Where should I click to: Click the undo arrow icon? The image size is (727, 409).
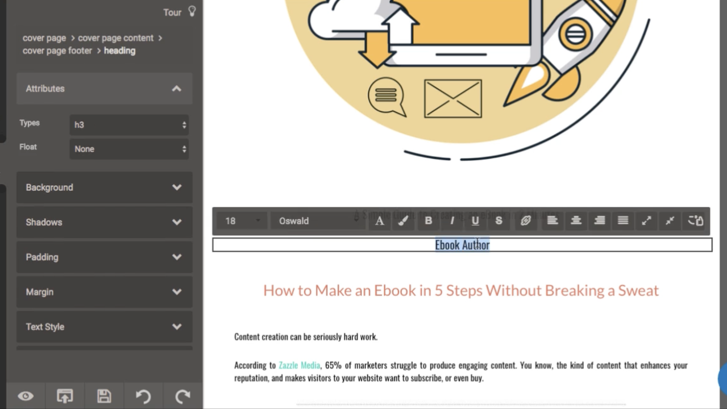(143, 396)
